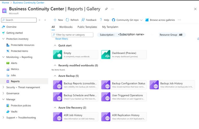Expand the Community Git repo dropdown
The width and height of the screenshot is (199, 129).
pos(127,20)
